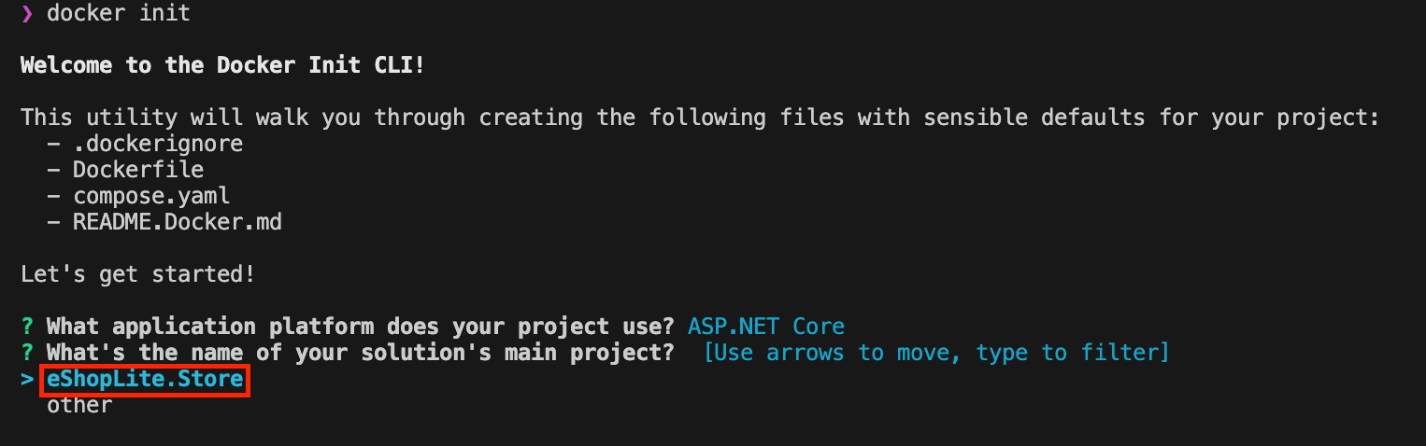The image size is (1426, 446).
Task: Click the purple shell prompt arrow
Action: pos(27,14)
